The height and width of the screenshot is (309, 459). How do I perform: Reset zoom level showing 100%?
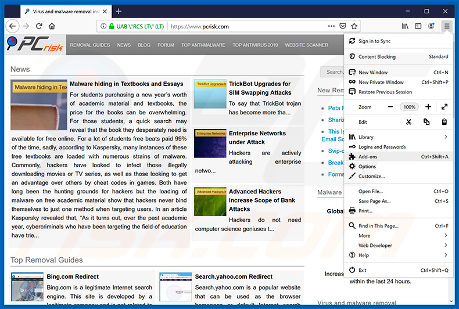coord(410,107)
